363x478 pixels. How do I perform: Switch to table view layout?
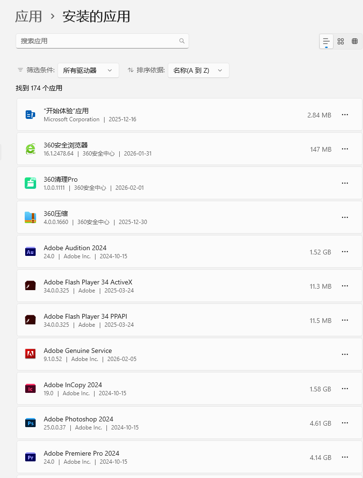(354, 41)
